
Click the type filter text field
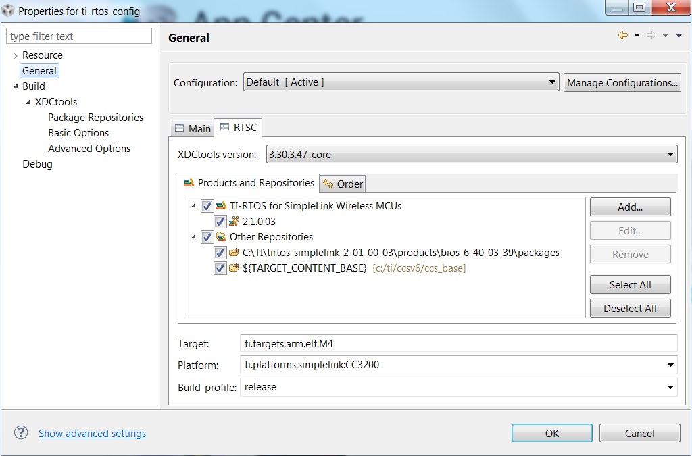[79, 36]
